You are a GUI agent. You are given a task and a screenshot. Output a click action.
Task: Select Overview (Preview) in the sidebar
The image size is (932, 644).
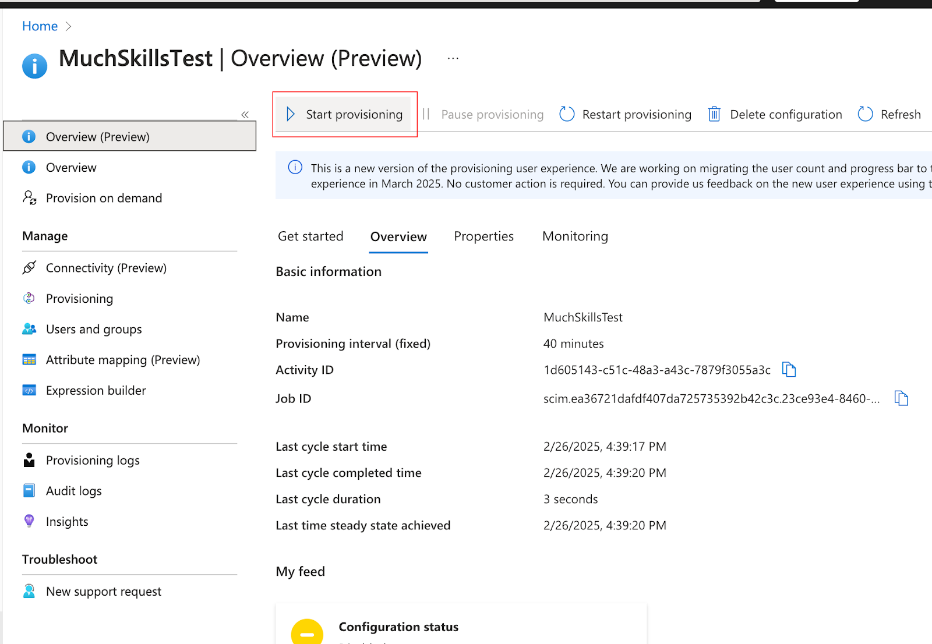129,136
